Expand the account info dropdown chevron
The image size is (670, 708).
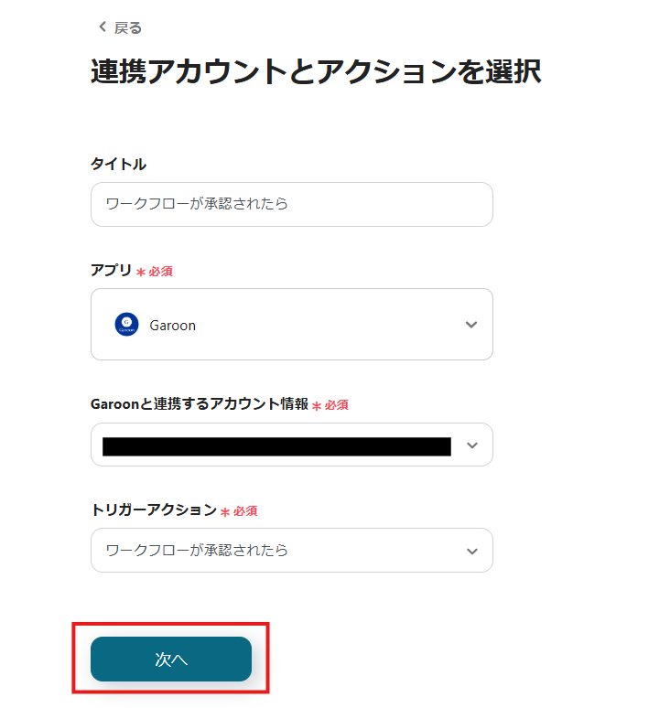(x=471, y=445)
